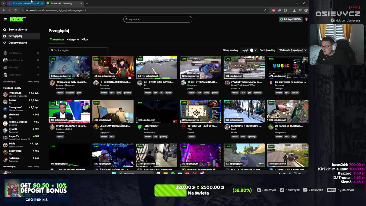This screenshot has width=366, height=206.
Task: View site information icon in address bar
Action: pos(22,10)
